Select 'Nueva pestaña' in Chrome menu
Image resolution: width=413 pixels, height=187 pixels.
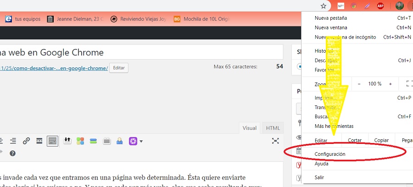(x=357, y=18)
